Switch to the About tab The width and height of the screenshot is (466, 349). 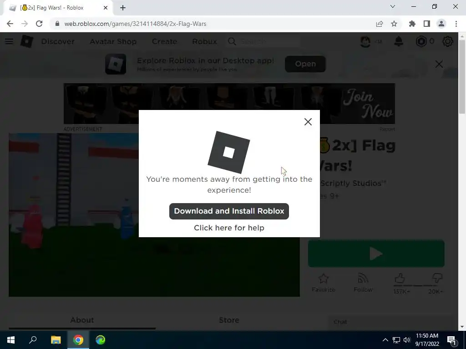[x=82, y=320]
